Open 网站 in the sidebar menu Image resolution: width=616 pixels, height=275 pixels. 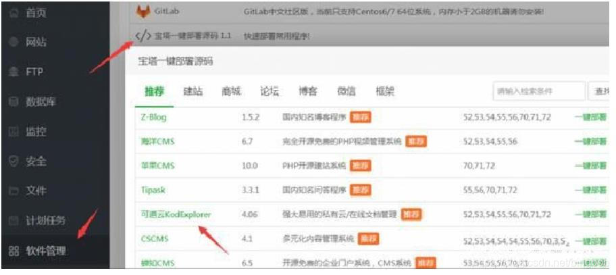coord(36,42)
